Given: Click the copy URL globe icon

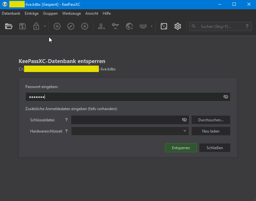Looking at the screenshot, I should (129, 26).
